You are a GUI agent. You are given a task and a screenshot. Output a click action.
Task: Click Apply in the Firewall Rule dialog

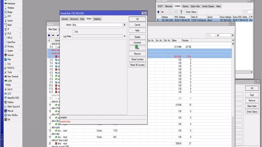137,30
